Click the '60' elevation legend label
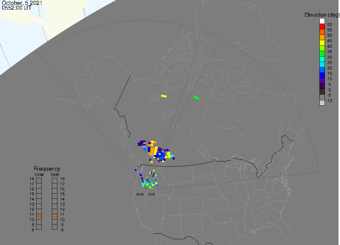The height and width of the screenshot is (245, 340). [x=330, y=24]
